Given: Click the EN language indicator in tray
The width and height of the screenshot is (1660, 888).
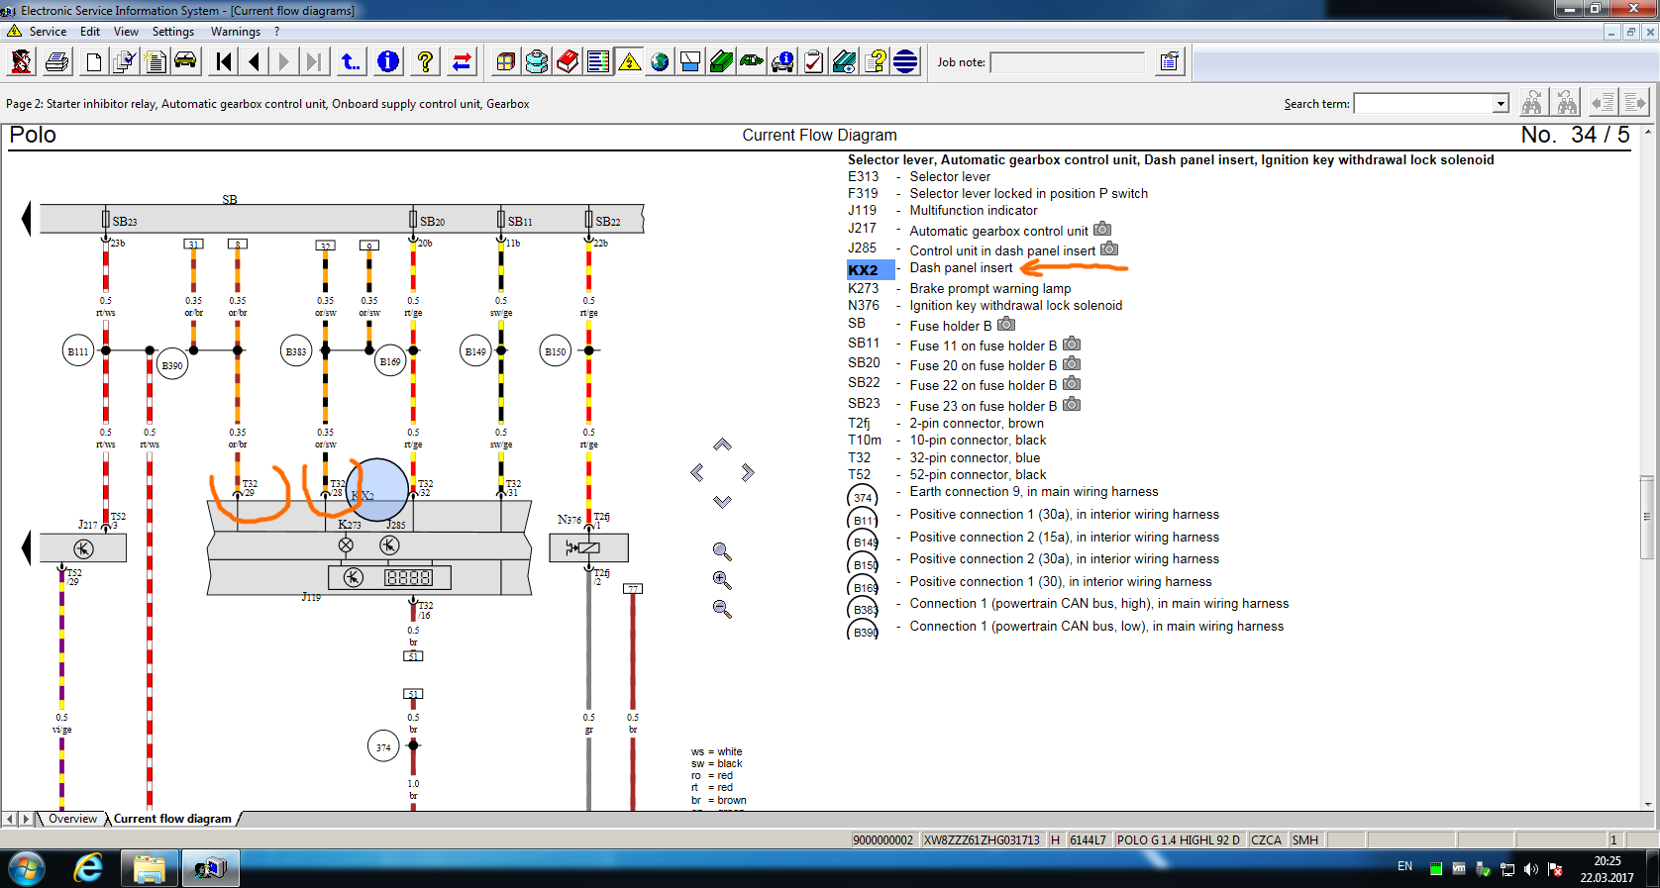Looking at the screenshot, I should coord(1404,866).
